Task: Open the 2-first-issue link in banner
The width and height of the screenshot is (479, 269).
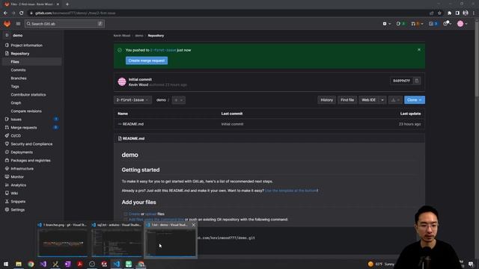Action: pos(163,50)
